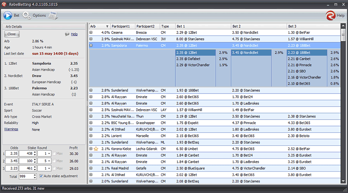Click the Bet 1 column header
Image resolution: width=348 pixels, height=193 pixels.
point(203,27)
